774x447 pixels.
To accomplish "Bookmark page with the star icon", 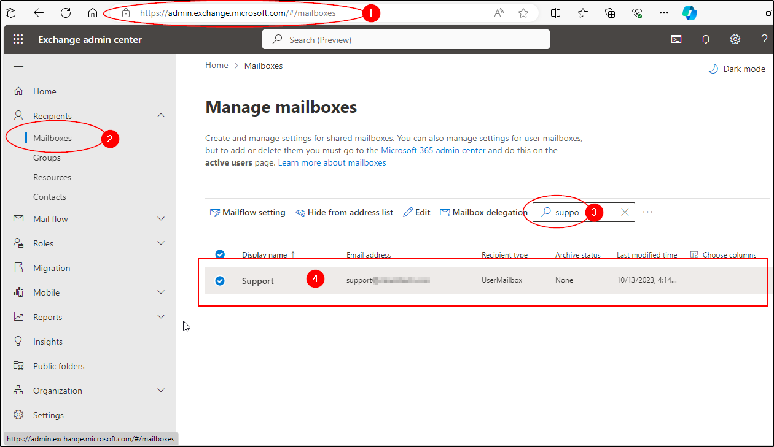I will click(x=523, y=13).
